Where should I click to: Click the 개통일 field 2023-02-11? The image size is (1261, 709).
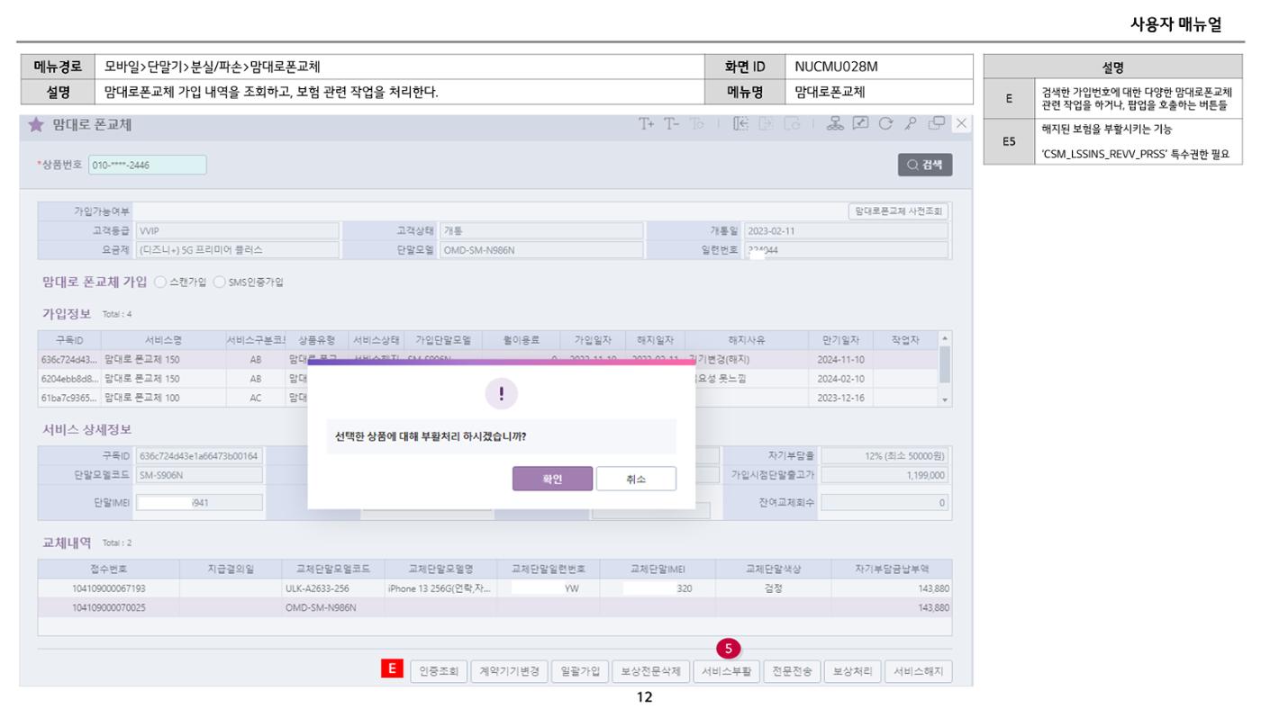(846, 231)
